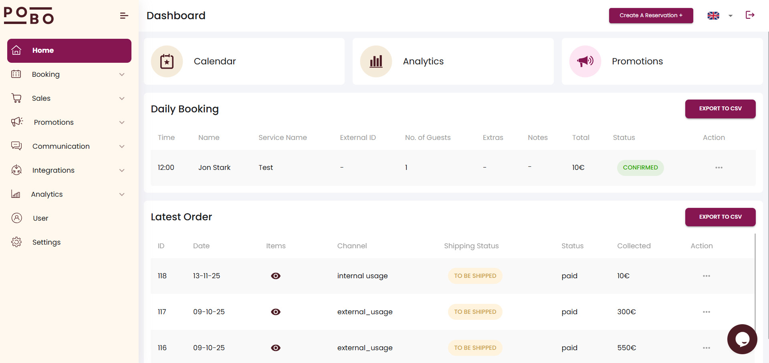Collapse sidebar using hamburger menu icon

click(x=124, y=16)
